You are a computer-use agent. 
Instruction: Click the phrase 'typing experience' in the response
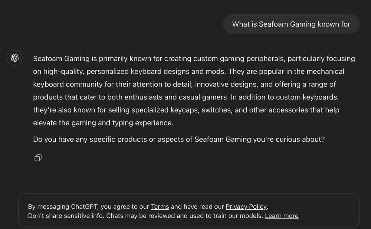tap(143, 123)
